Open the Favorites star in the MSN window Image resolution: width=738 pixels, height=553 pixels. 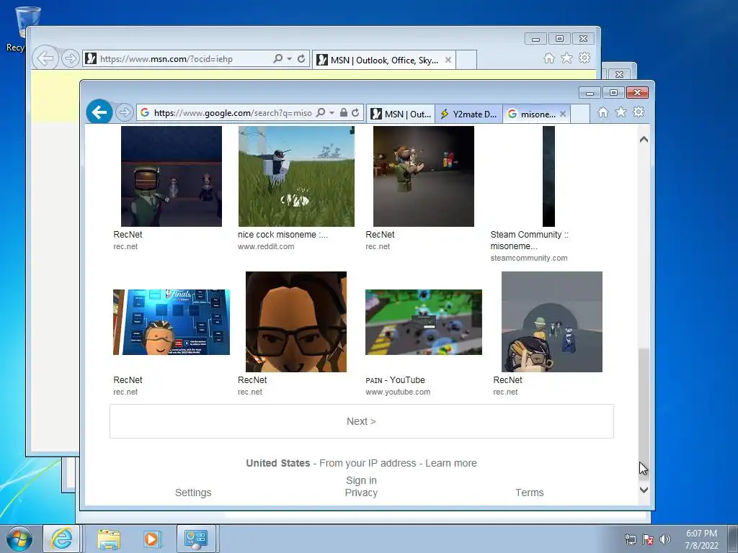tap(566, 58)
